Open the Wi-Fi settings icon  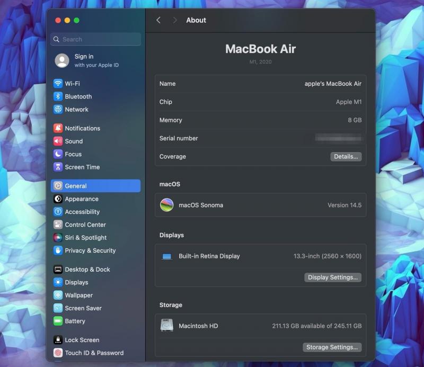click(58, 84)
